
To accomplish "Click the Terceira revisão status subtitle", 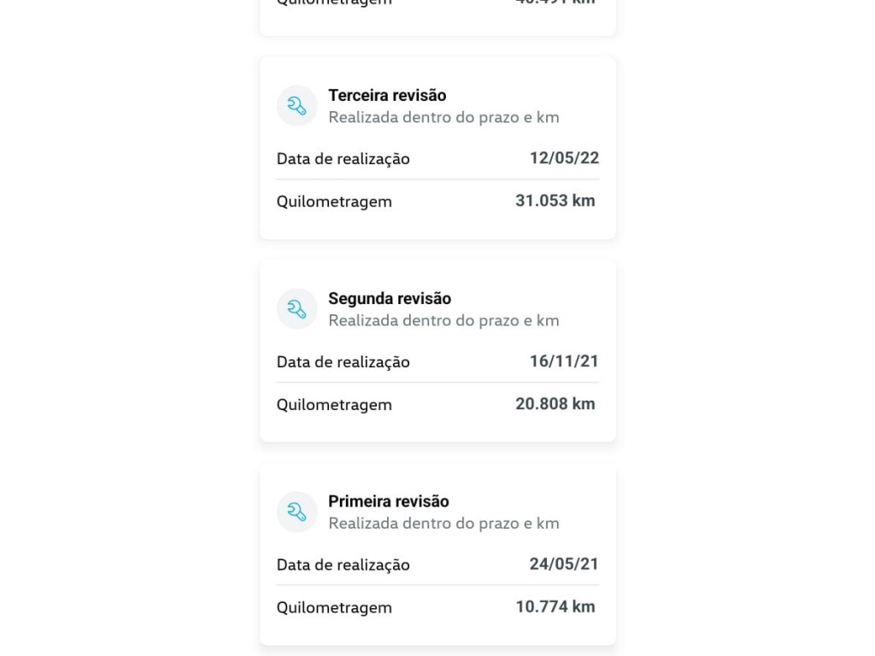I will [x=443, y=118].
